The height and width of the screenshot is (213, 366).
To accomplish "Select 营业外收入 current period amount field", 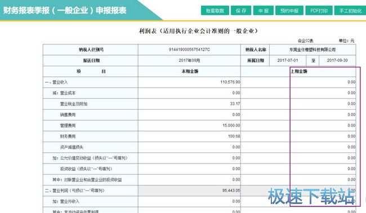I will [x=189, y=201].
